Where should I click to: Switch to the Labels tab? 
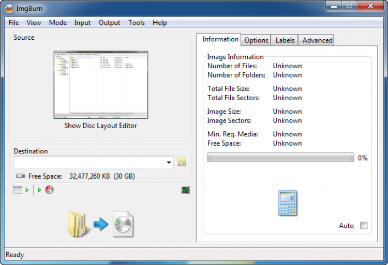click(285, 40)
